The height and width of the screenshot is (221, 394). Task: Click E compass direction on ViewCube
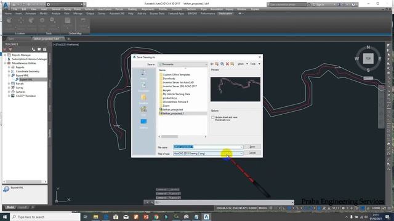coord(380,59)
